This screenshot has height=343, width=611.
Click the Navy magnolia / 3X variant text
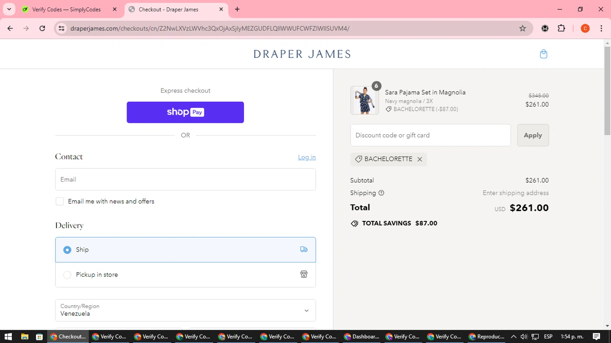tap(409, 101)
